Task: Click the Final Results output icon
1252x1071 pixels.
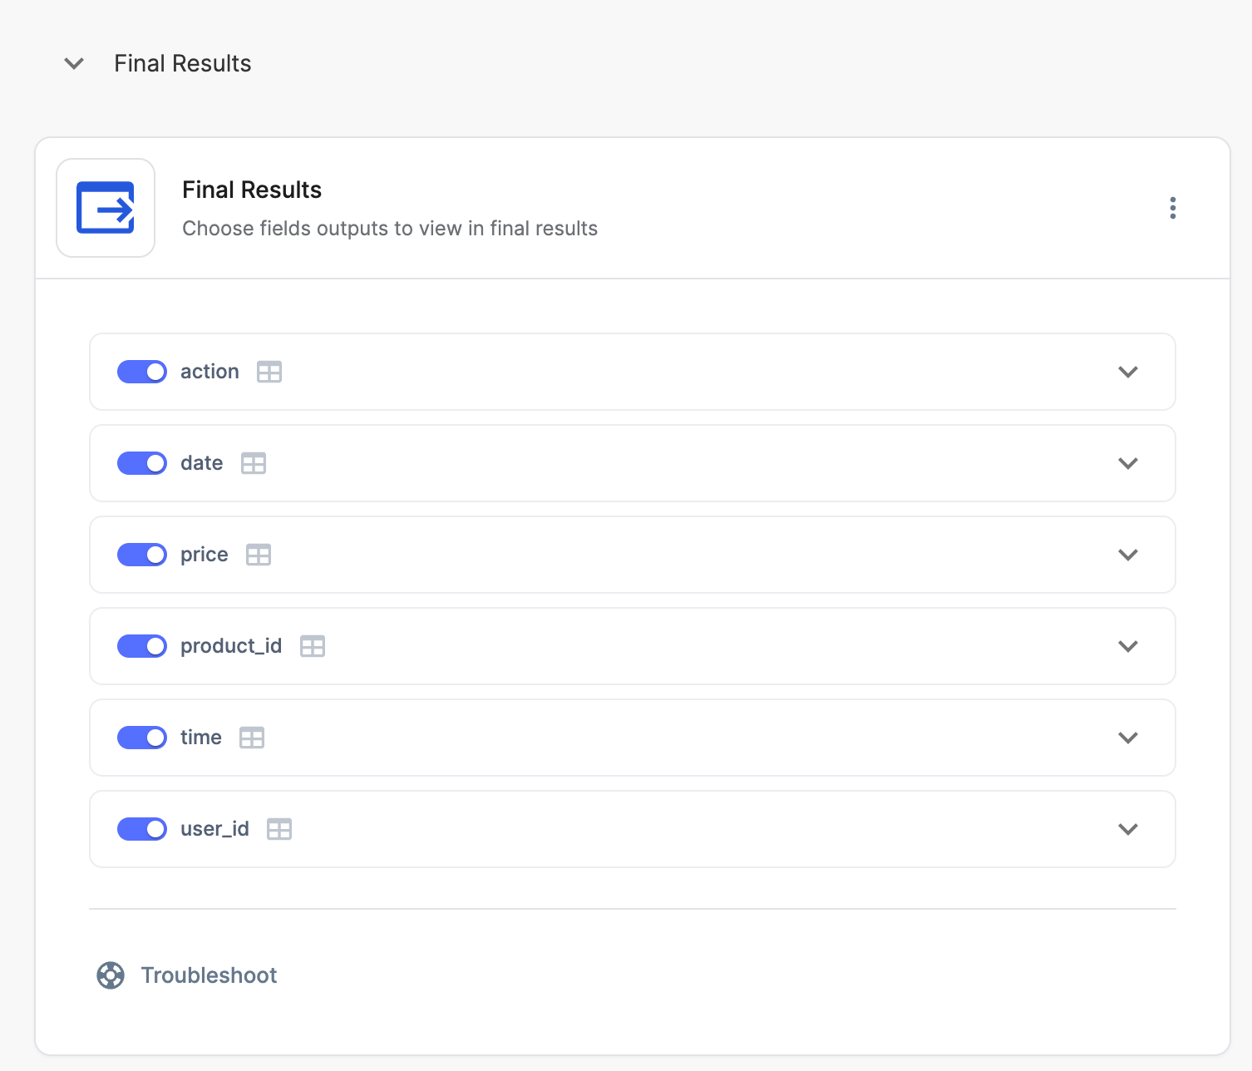Action: coord(105,208)
